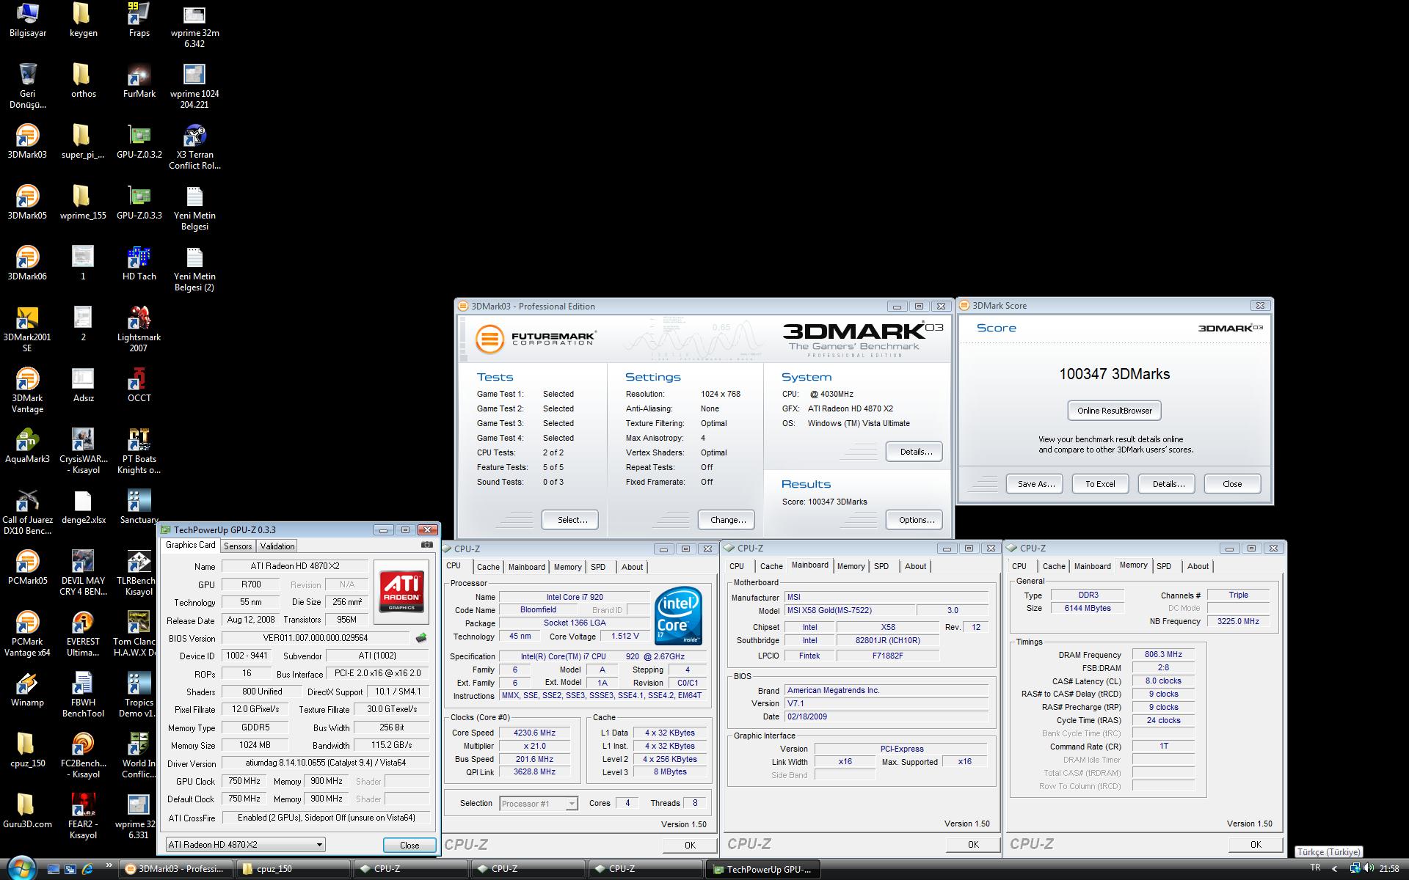Click the DRAM Frequency value in CPU-Z
Viewport: 1409px width, 880px height.
pos(1163,654)
